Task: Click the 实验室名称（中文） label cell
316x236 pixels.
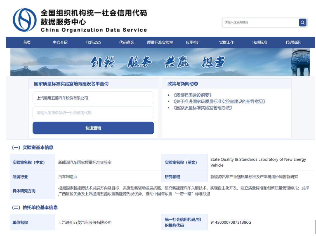Action: tap(32, 162)
